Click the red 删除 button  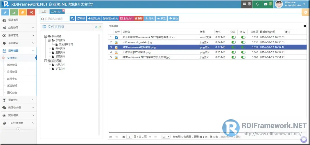(x=139, y=19)
